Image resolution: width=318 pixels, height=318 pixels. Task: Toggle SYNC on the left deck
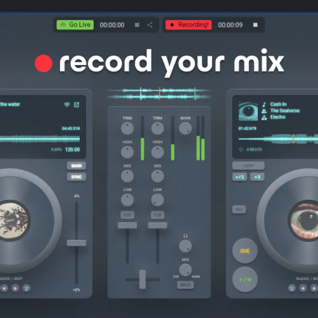(76, 177)
